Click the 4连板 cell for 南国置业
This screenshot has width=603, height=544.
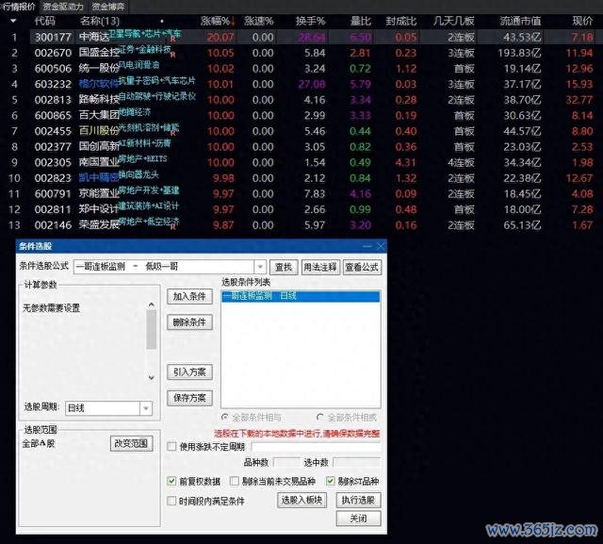pyautogui.click(x=461, y=162)
